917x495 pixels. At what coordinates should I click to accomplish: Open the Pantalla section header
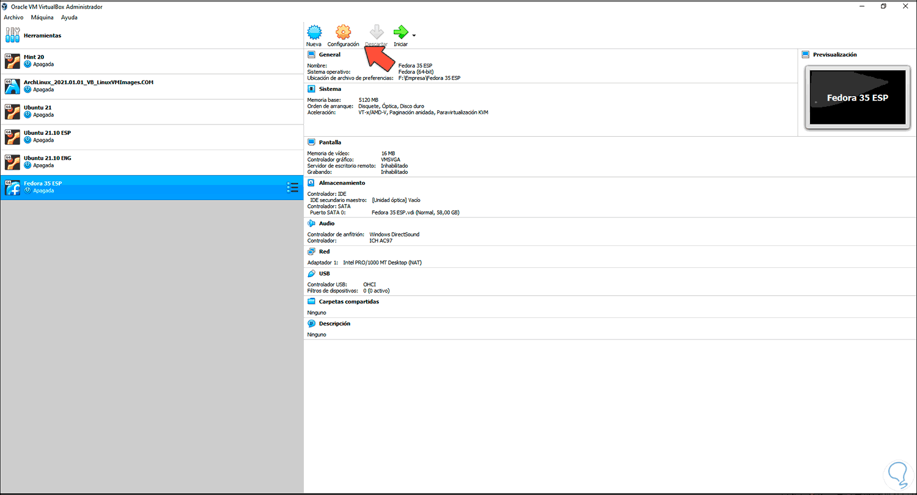[330, 142]
